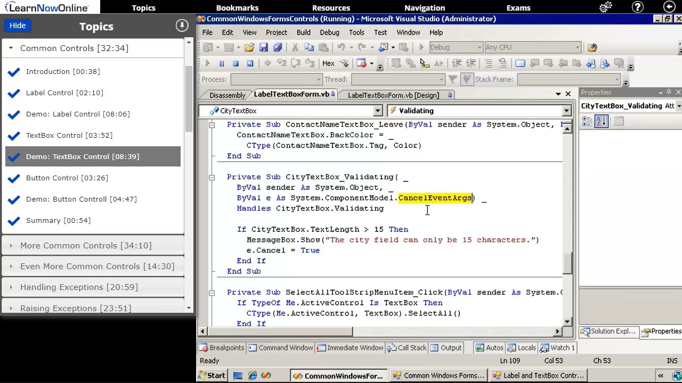The image size is (682, 383).
Task: Click the Increase Indent icon
Action: (470, 63)
